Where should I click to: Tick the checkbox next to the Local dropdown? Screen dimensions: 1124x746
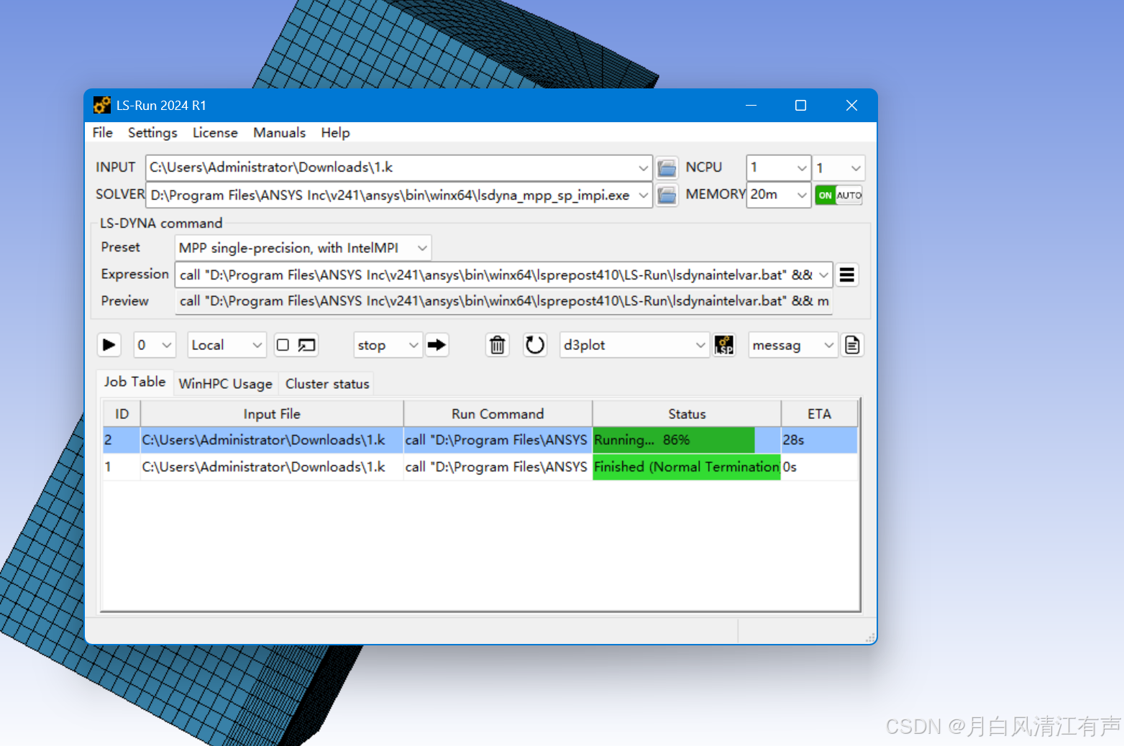[x=283, y=345]
